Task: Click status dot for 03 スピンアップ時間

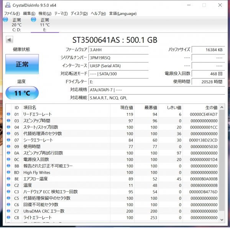Action: point(8,121)
